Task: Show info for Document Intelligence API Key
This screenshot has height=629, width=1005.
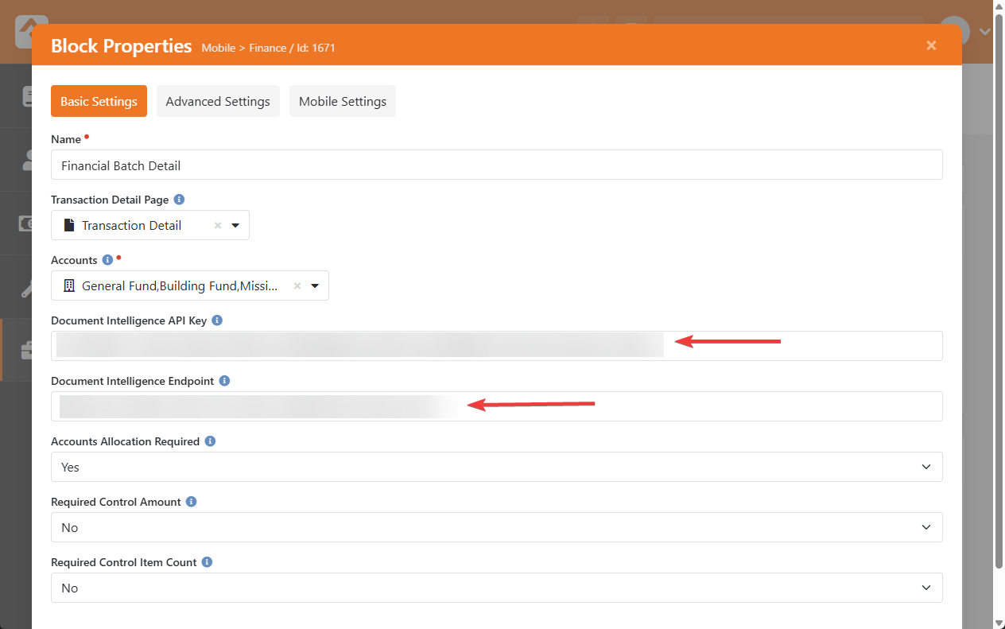Action: (217, 320)
